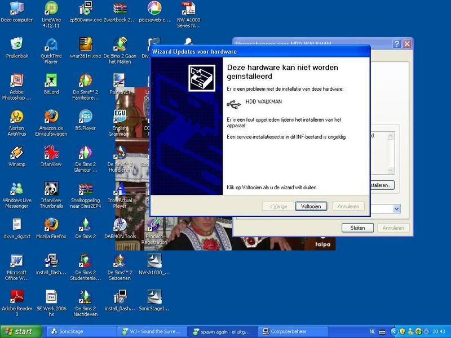Launch QuickTime Player shortcut
Image resolution: width=451 pixels, height=338 pixels.
(x=51, y=51)
